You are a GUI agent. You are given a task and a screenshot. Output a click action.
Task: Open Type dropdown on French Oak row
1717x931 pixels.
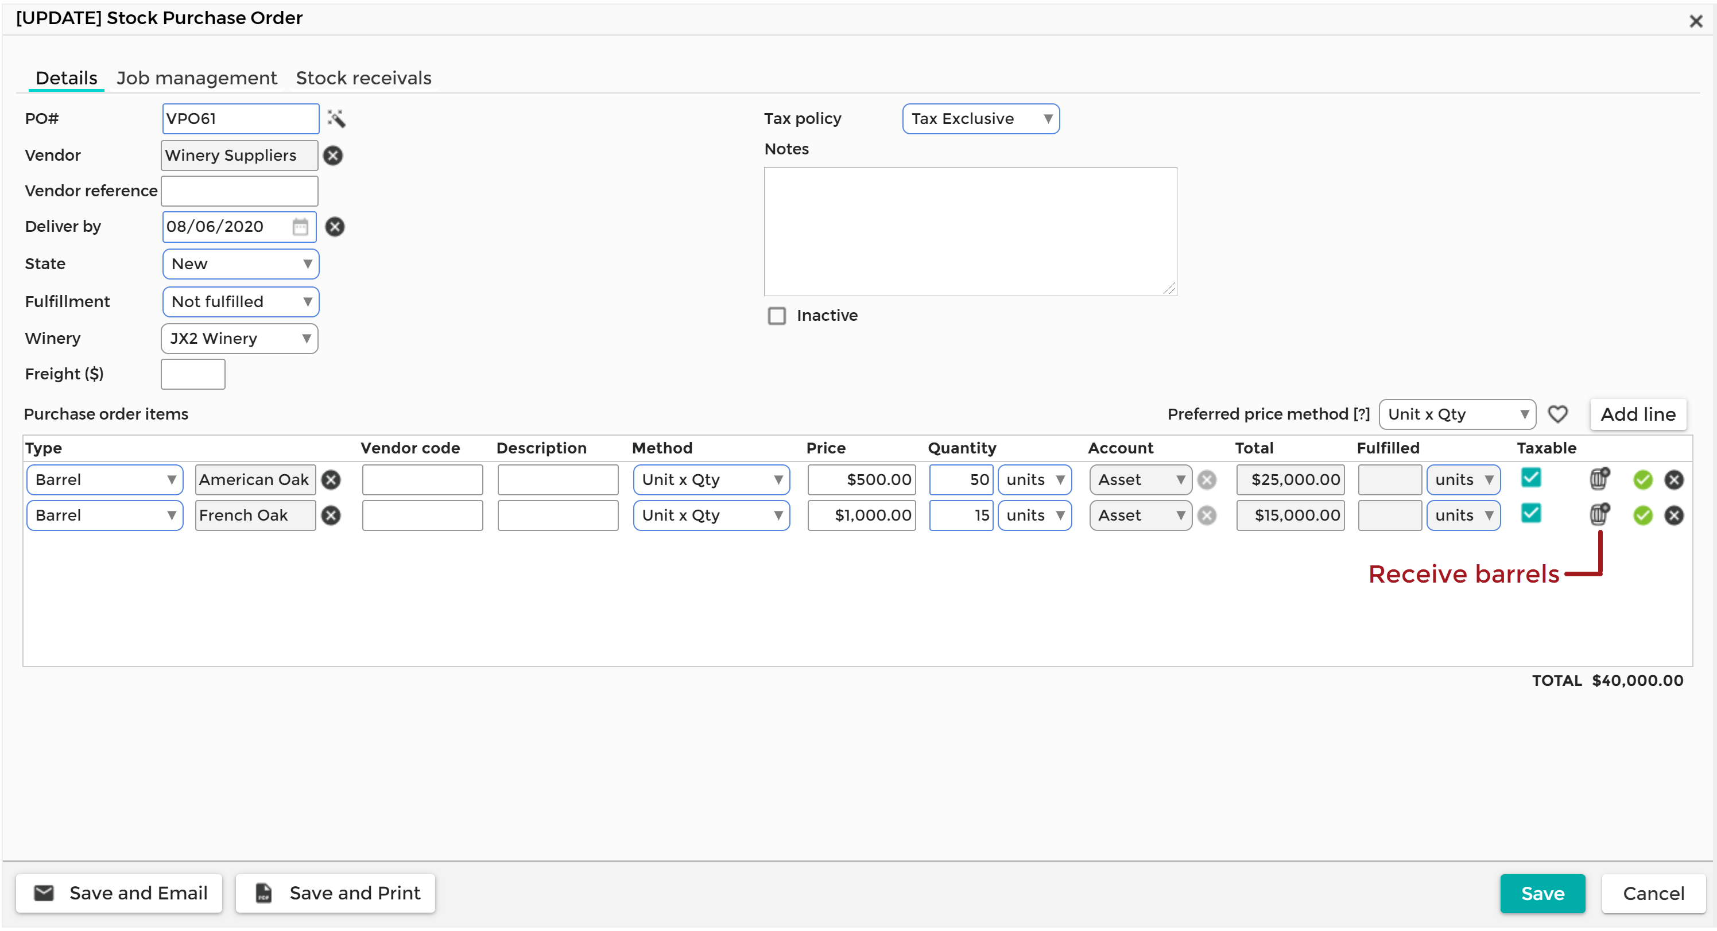104,515
